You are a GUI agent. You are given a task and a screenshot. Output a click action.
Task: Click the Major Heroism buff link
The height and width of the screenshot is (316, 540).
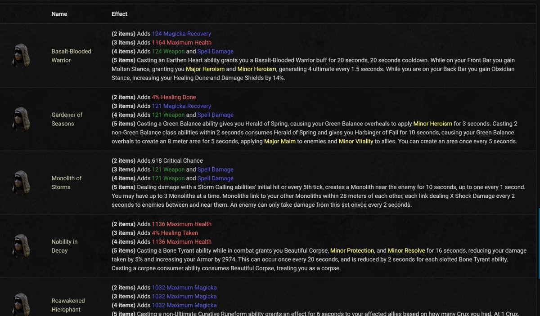click(x=205, y=69)
